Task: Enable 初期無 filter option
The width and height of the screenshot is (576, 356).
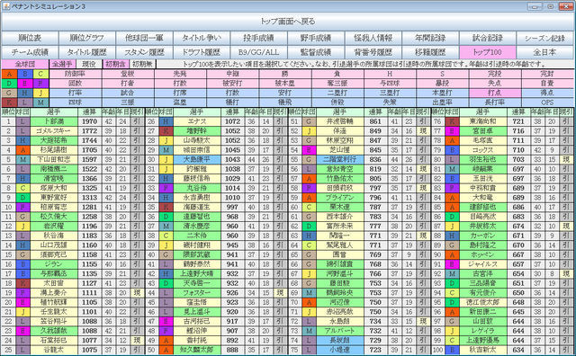Action: point(142,64)
